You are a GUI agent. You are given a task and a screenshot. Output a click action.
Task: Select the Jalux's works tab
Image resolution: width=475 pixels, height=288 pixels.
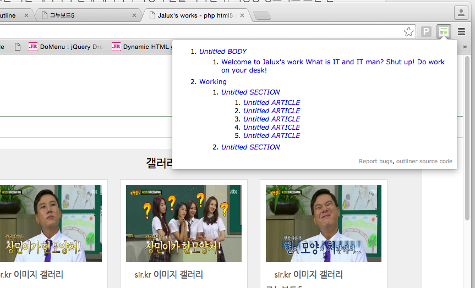pyautogui.click(x=193, y=15)
